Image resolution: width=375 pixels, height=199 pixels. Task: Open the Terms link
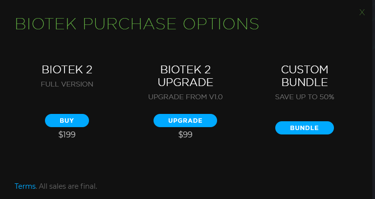click(x=25, y=186)
